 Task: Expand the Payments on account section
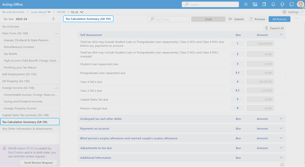281,128
